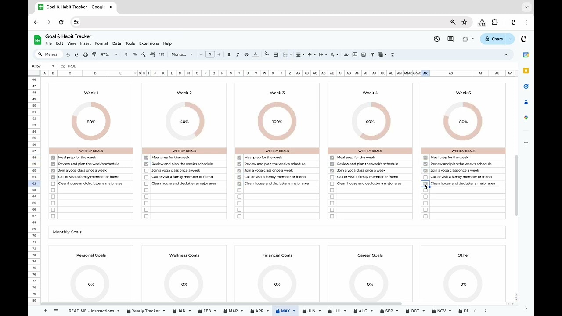Open Insert menu
562x316 pixels.
point(86,43)
